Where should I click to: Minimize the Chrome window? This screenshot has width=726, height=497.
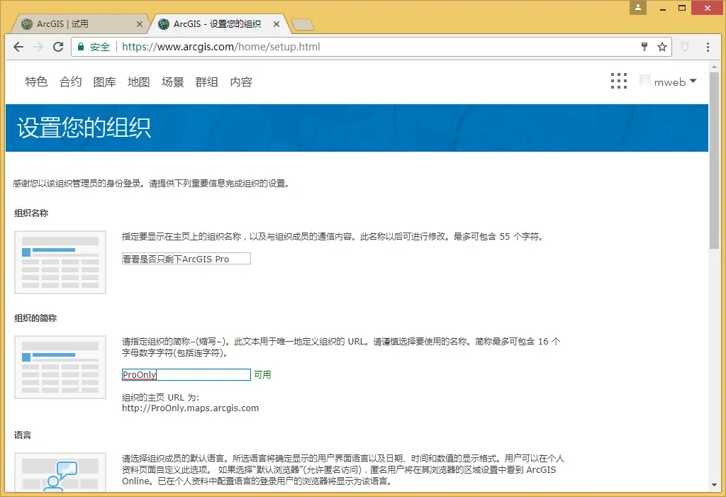coord(663,8)
